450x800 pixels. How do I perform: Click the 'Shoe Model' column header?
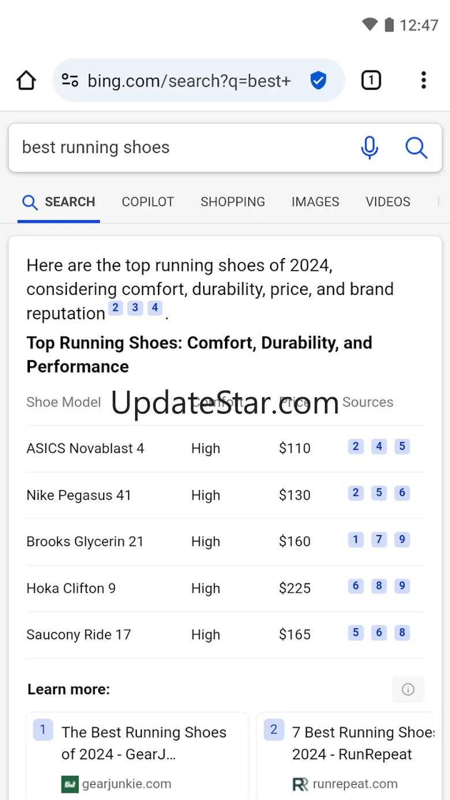click(x=63, y=402)
